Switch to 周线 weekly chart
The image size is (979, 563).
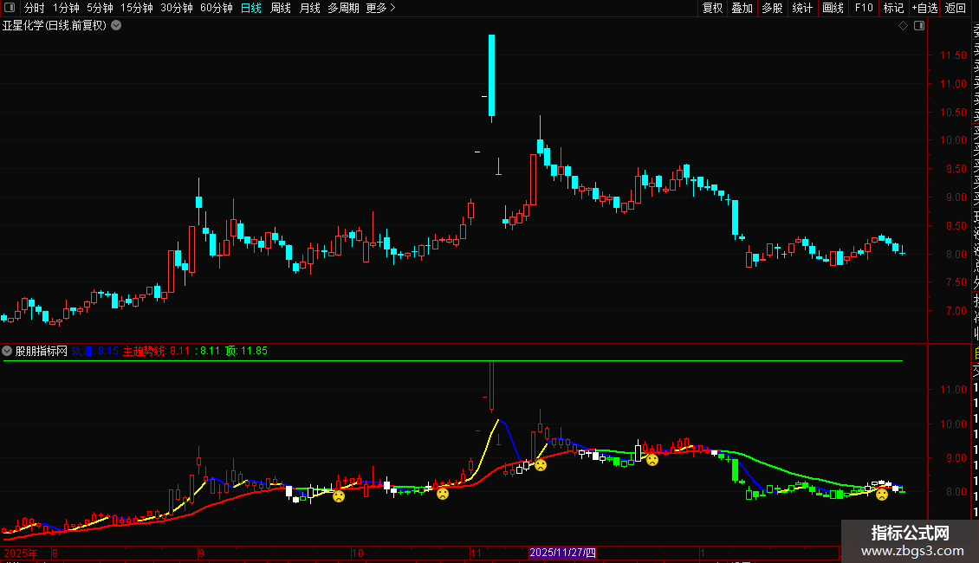[x=281, y=8]
